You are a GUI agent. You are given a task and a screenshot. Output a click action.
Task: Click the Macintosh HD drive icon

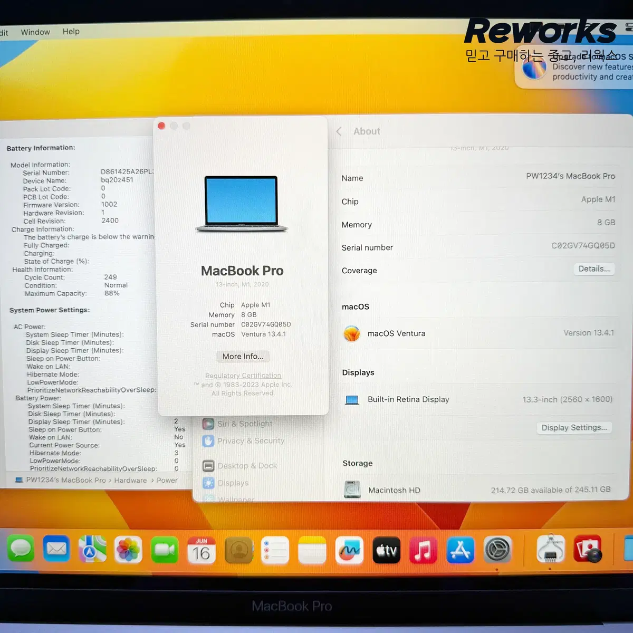click(352, 490)
